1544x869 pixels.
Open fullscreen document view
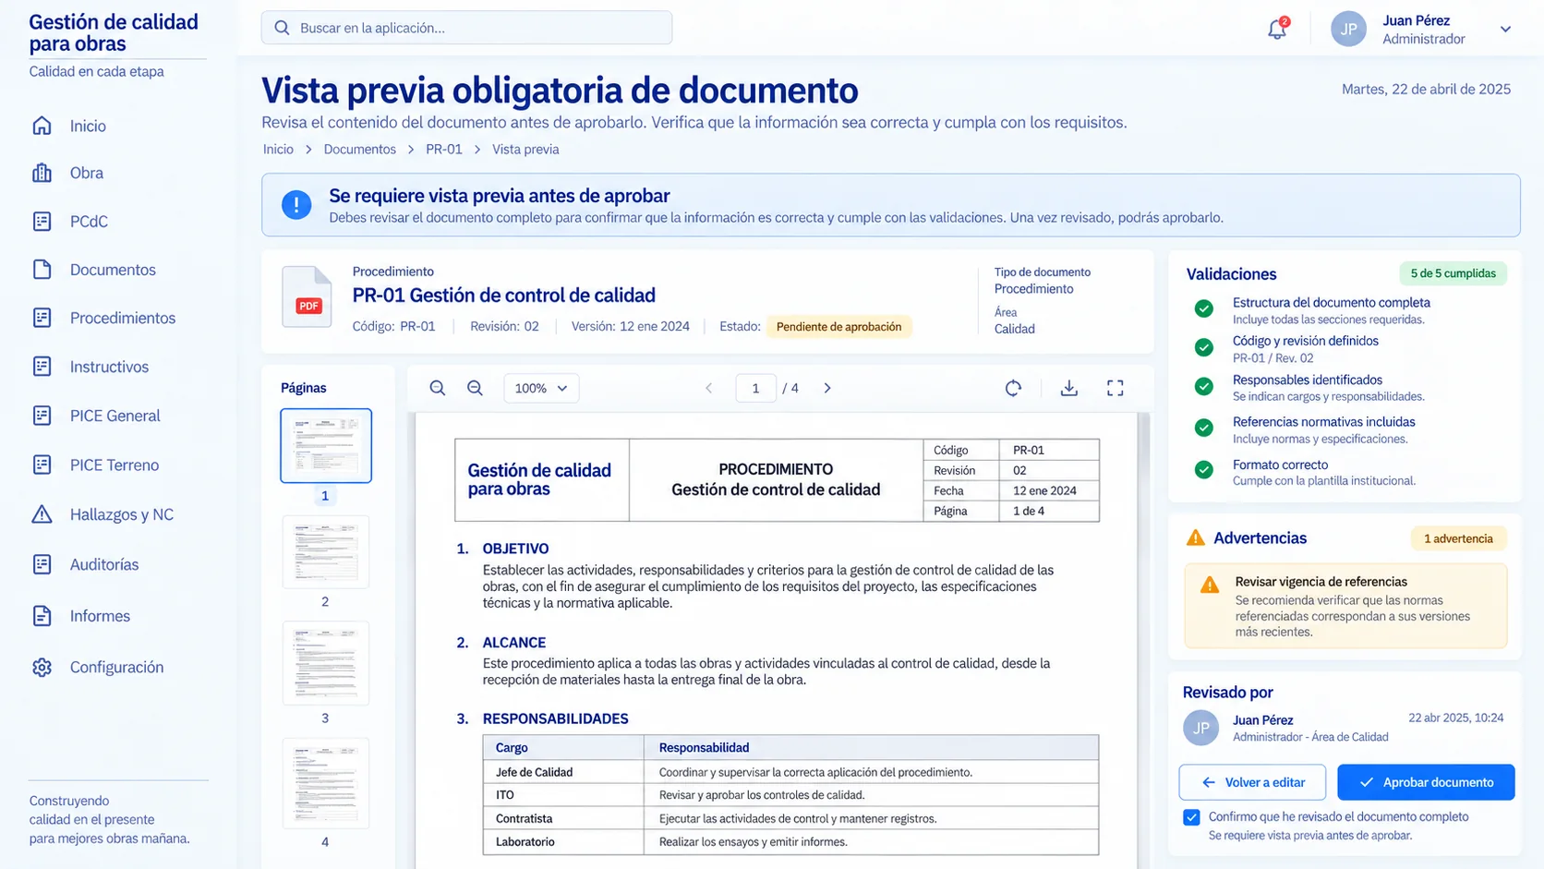coord(1116,388)
